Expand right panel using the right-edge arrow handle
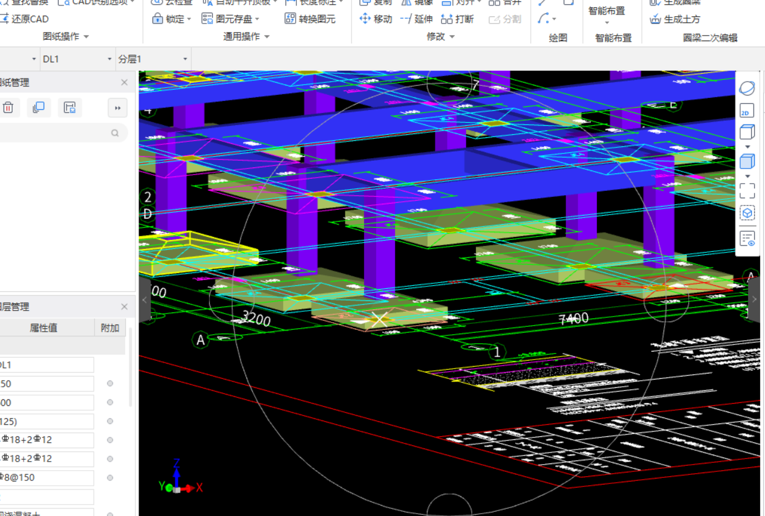This screenshot has height=516, width=765. coord(754,300)
